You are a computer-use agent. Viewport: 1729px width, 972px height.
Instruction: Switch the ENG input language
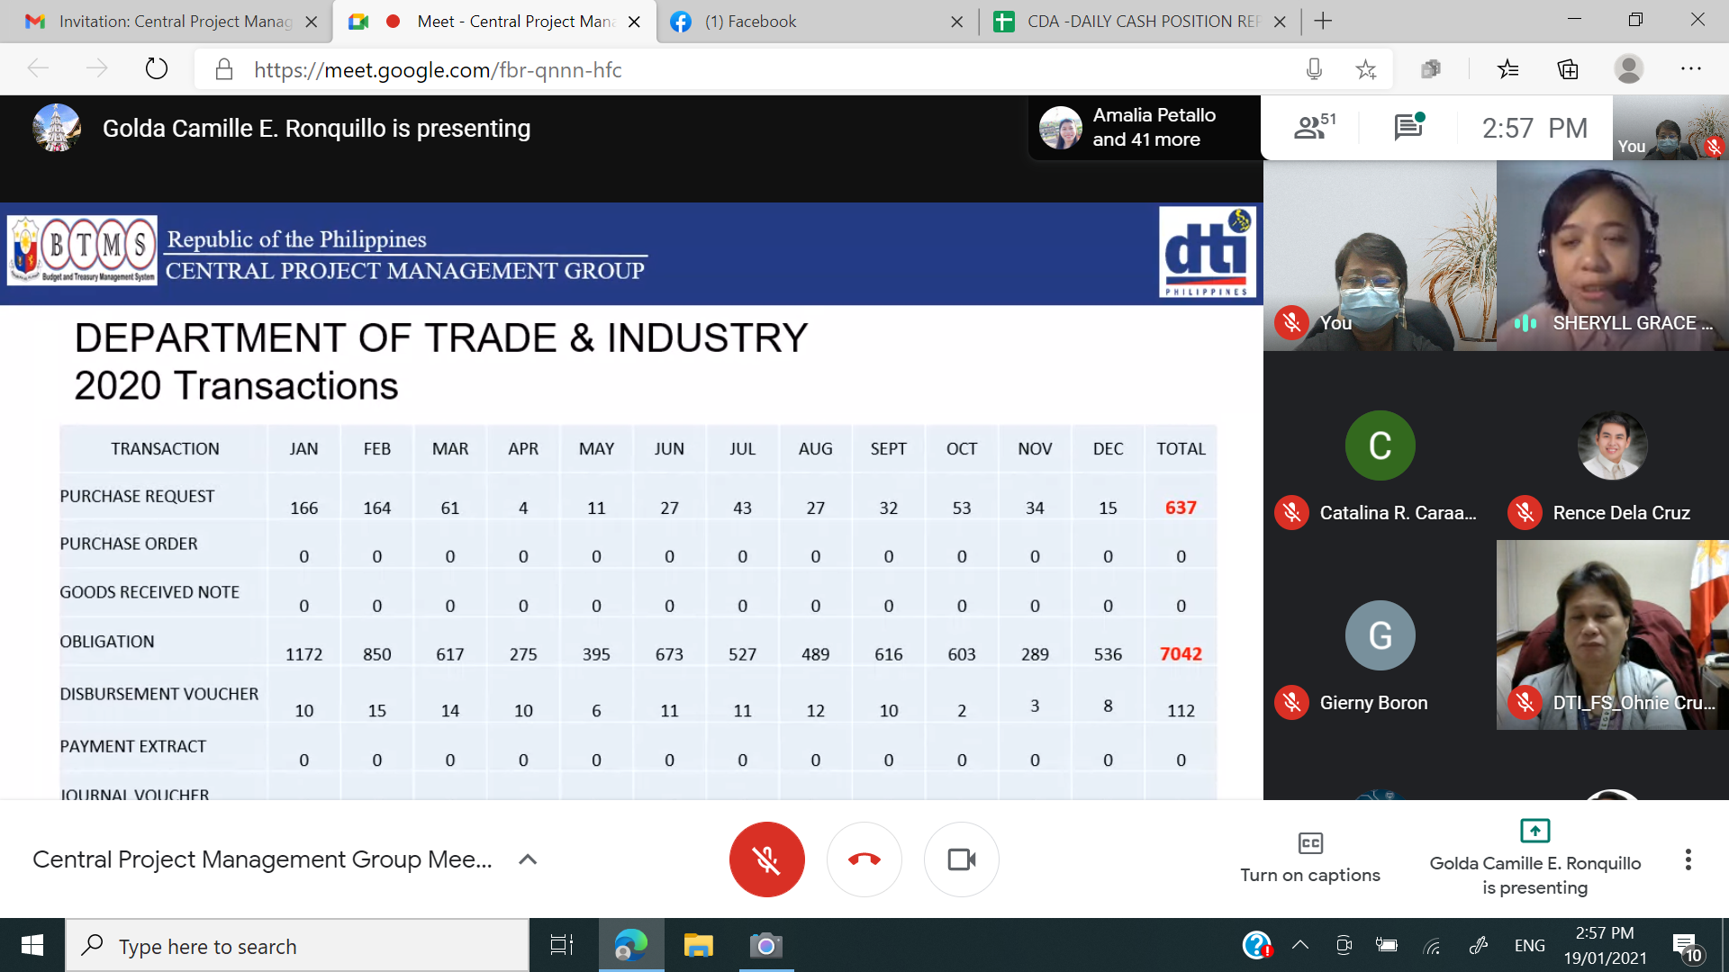click(1529, 945)
